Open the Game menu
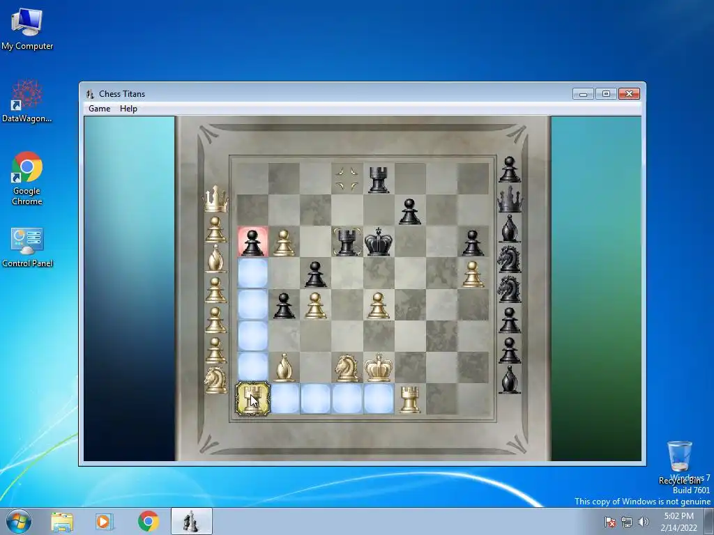Screen dimensions: 714x535 tap(99, 108)
